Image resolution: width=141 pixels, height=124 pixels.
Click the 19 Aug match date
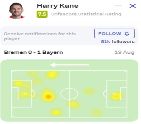click(124, 52)
